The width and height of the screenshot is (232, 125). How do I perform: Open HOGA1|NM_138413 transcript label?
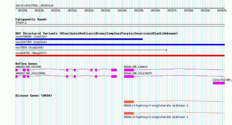(x=136, y=67)
